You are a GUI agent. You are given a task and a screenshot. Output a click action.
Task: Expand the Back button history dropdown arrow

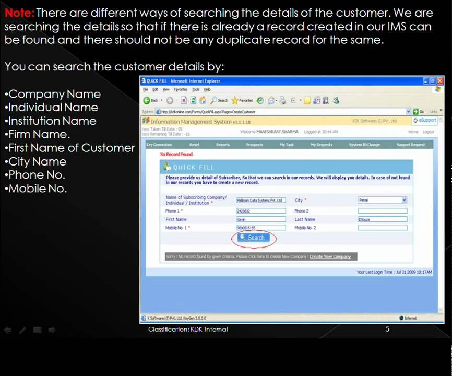(161, 100)
